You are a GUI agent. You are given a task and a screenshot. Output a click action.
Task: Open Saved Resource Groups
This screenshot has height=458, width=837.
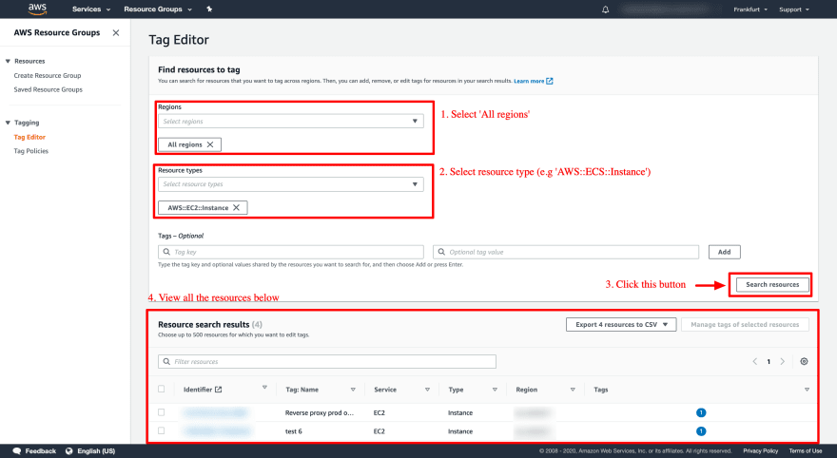49,89
